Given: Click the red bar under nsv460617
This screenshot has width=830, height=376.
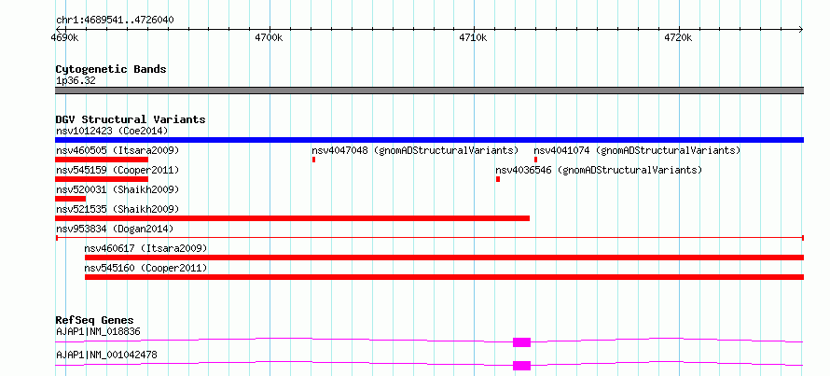Looking at the screenshot, I should (x=444, y=258).
